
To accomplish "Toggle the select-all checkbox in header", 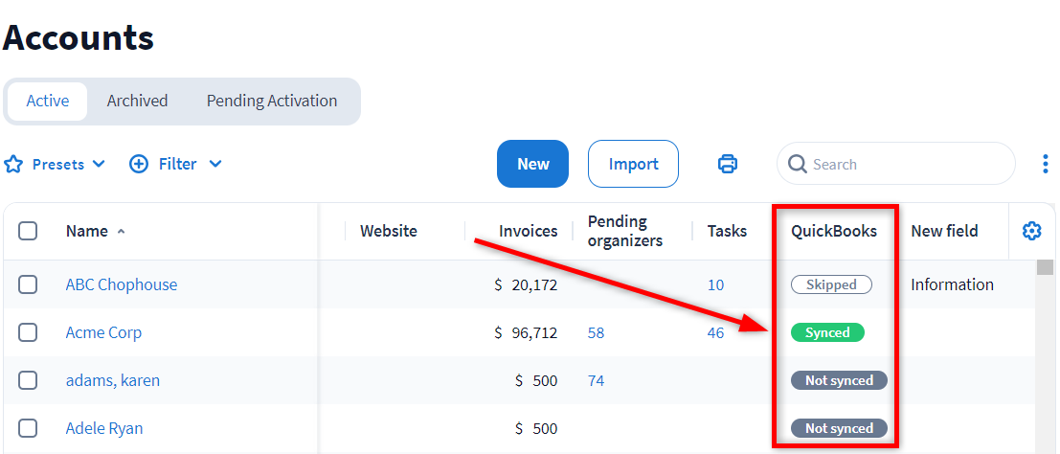I will coord(28,231).
